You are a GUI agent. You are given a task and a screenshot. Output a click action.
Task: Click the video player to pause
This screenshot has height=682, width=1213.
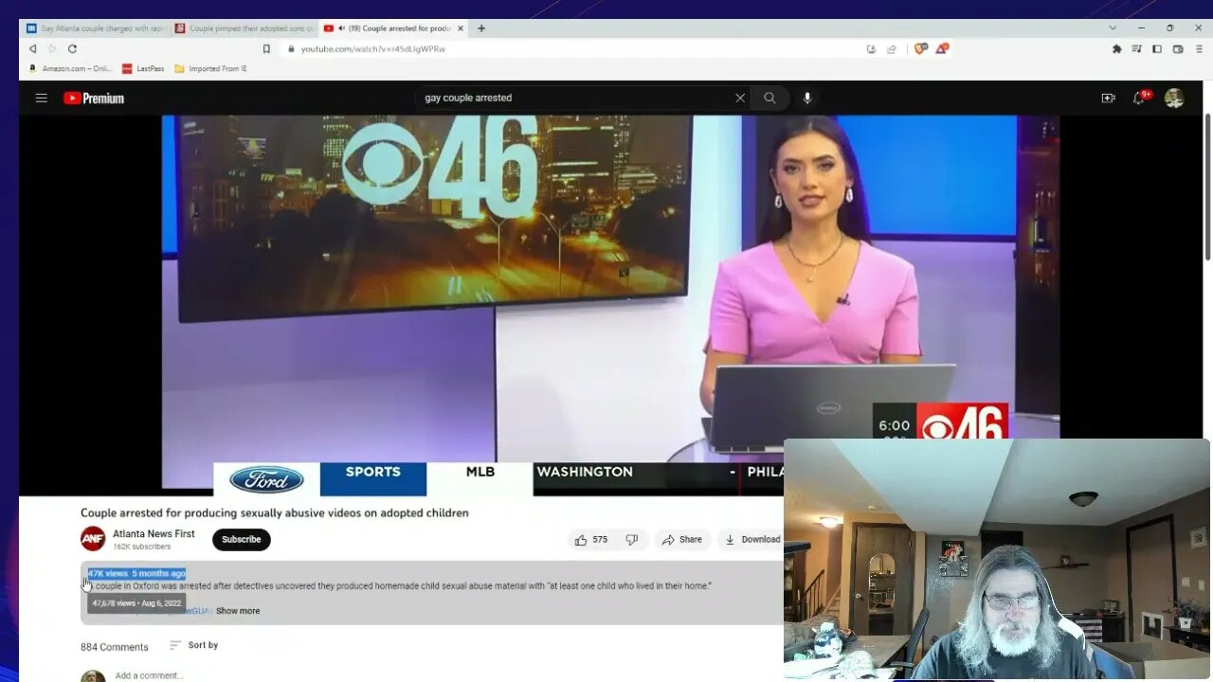click(610, 303)
